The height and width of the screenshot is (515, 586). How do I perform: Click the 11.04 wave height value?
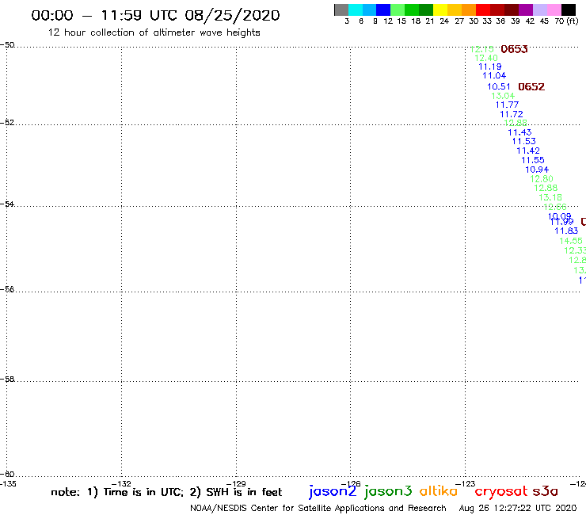point(494,75)
